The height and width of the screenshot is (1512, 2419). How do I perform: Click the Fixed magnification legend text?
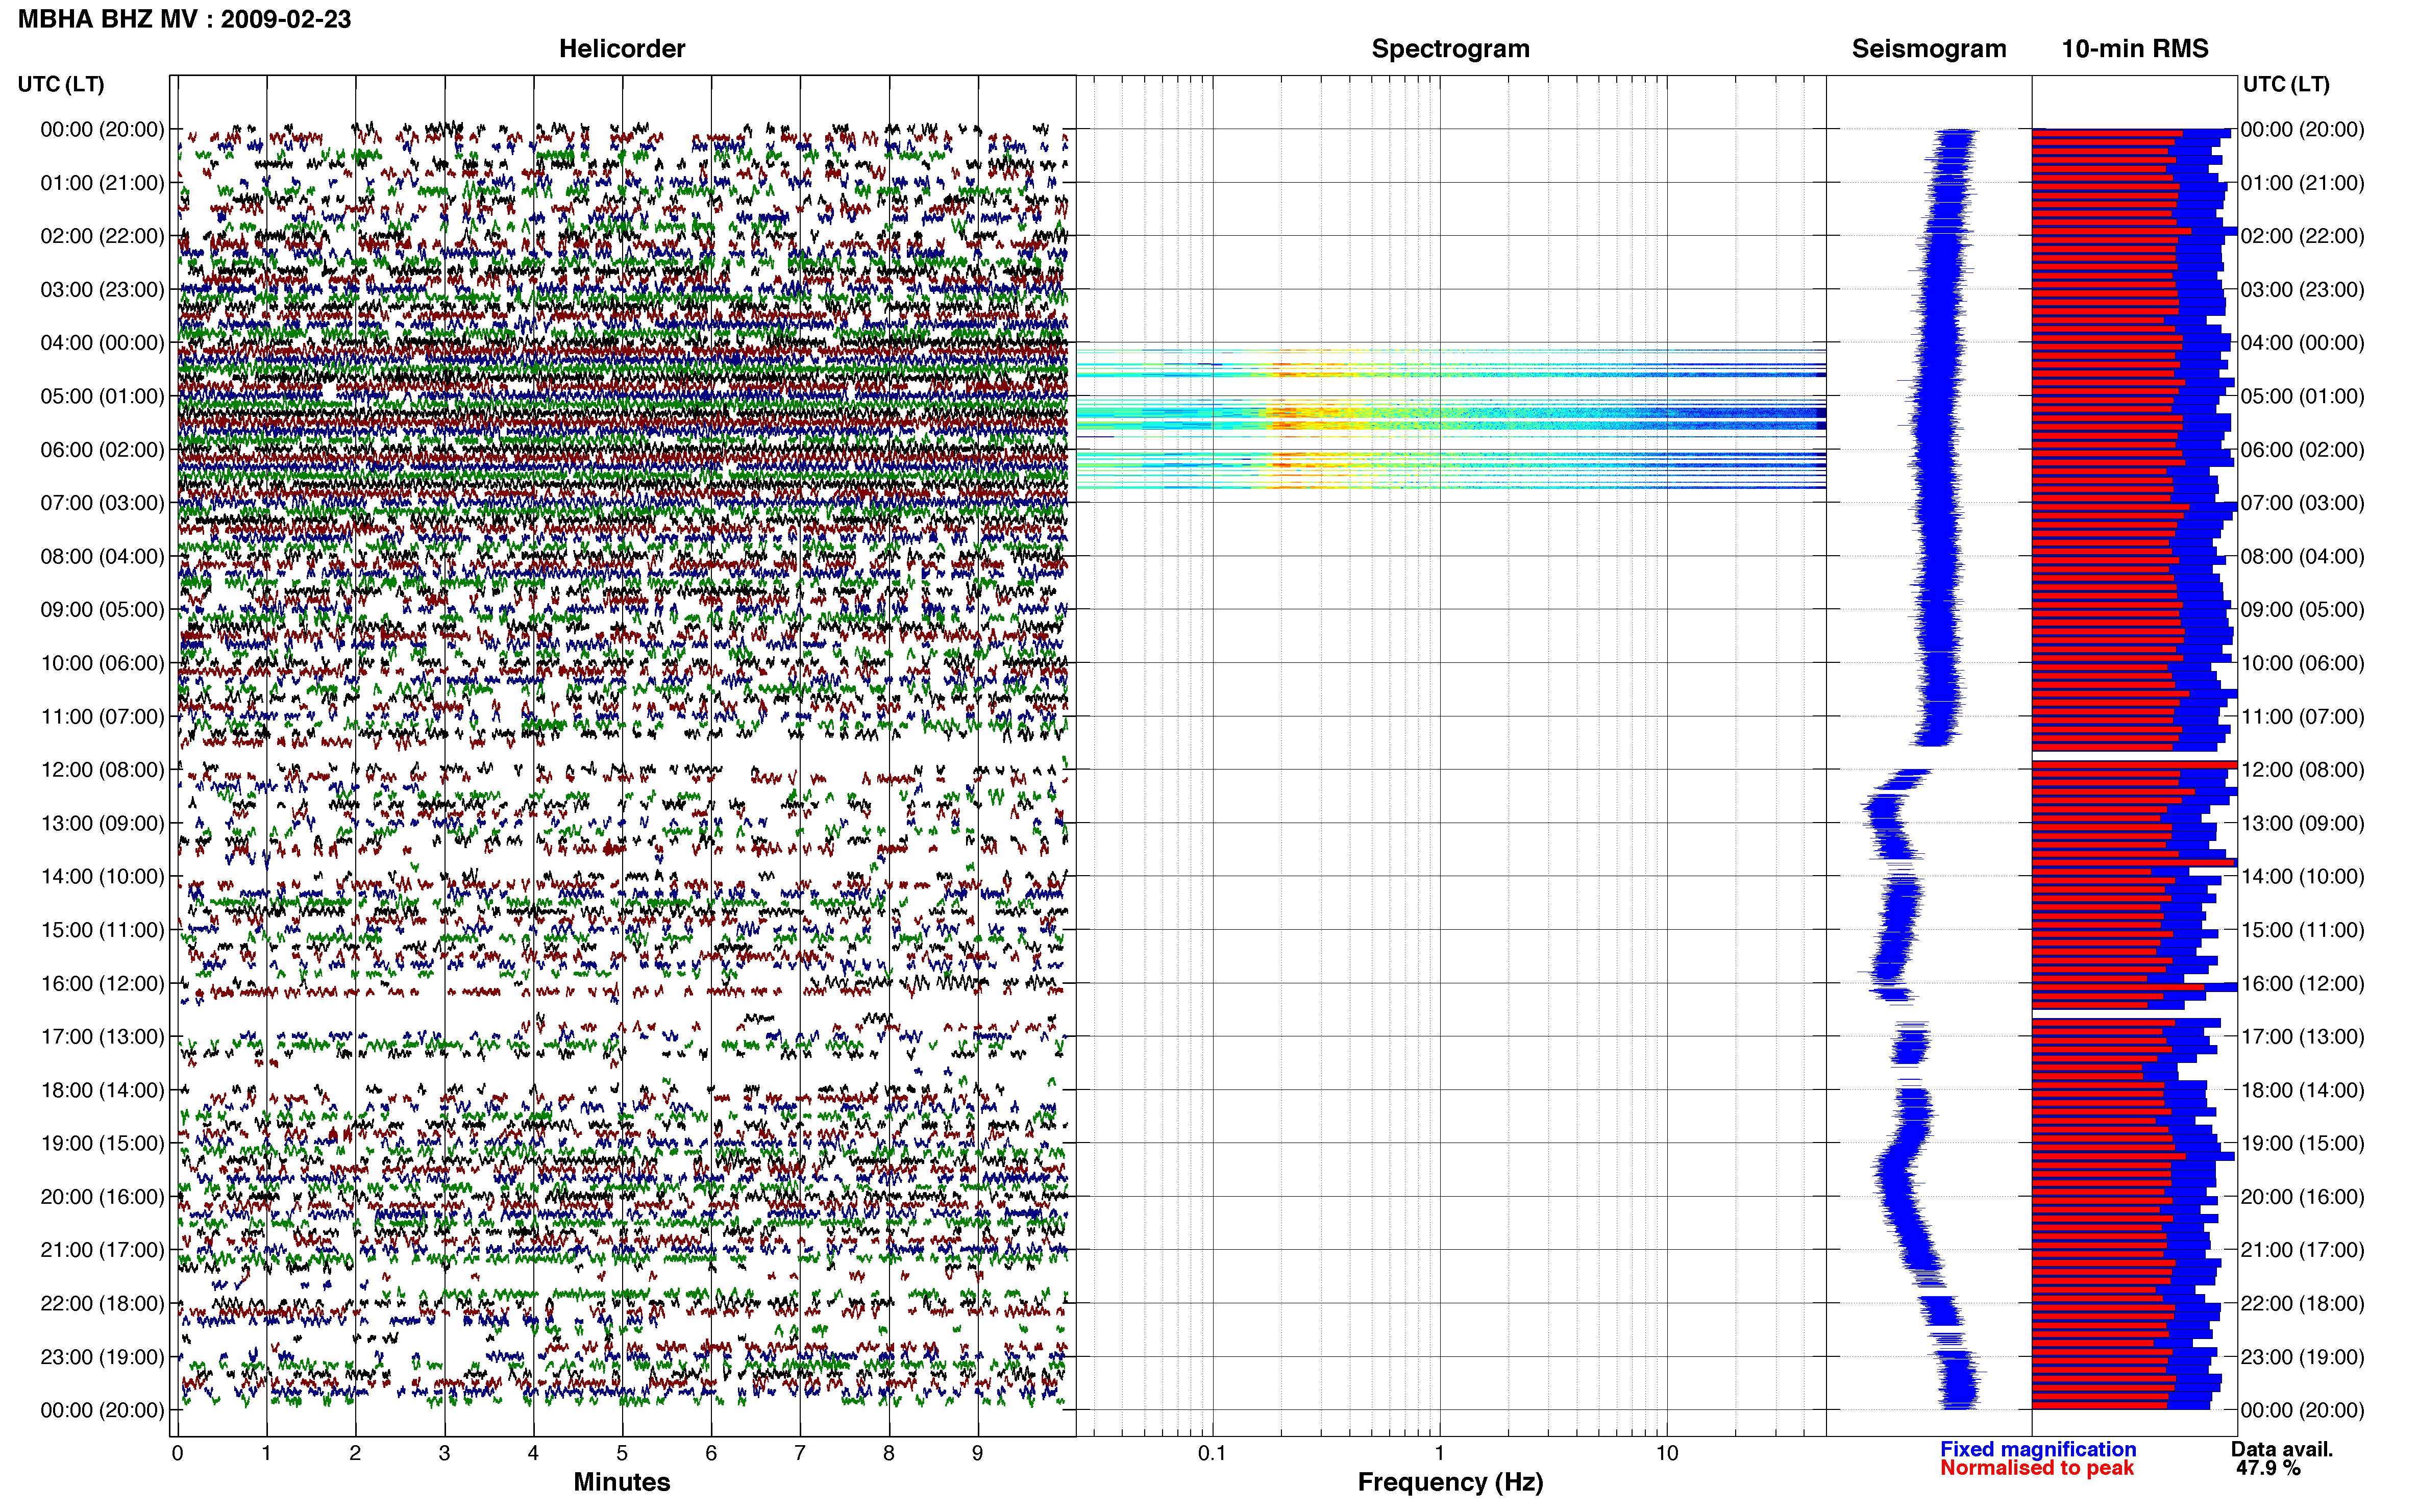[2038, 1449]
